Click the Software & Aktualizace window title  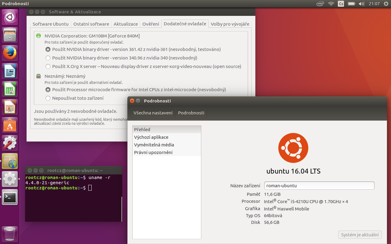click(x=75, y=12)
